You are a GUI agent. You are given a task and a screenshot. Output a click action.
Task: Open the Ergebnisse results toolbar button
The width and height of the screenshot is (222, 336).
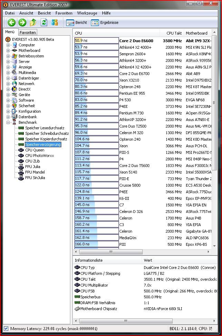(105, 22)
